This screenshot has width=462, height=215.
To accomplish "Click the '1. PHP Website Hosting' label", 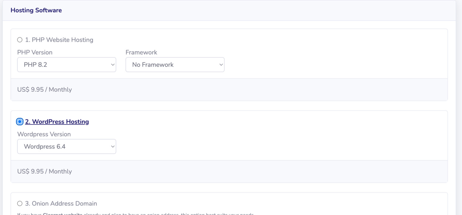I will (x=59, y=40).
